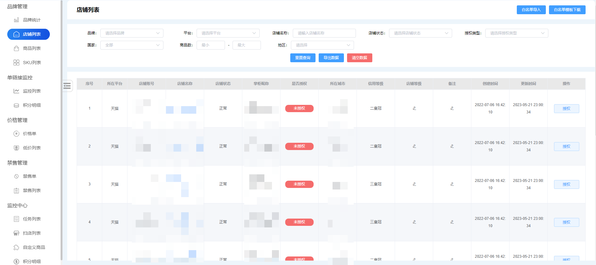This screenshot has height=265, width=596.
Task: Click the 商品数 最小 input
Action: click(x=211, y=45)
